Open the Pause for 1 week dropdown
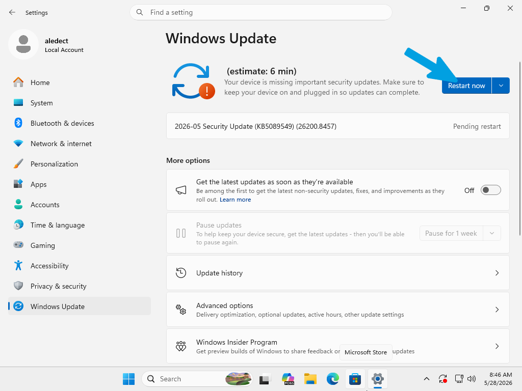 (x=460, y=233)
